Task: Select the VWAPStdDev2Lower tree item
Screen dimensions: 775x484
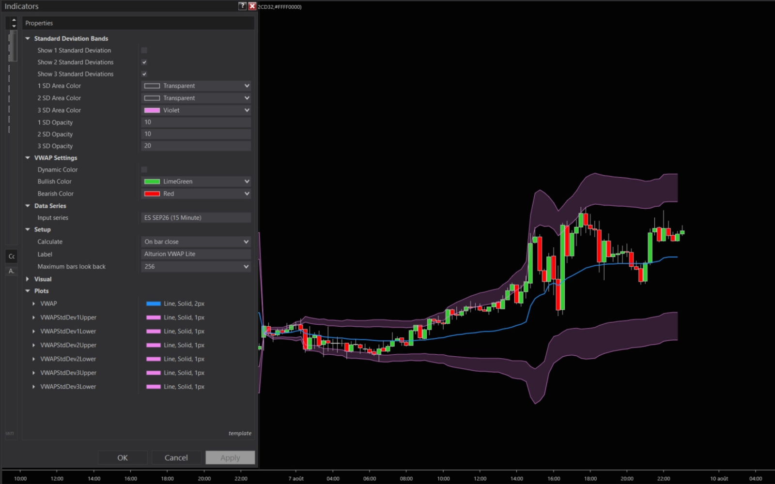Action: [x=68, y=359]
